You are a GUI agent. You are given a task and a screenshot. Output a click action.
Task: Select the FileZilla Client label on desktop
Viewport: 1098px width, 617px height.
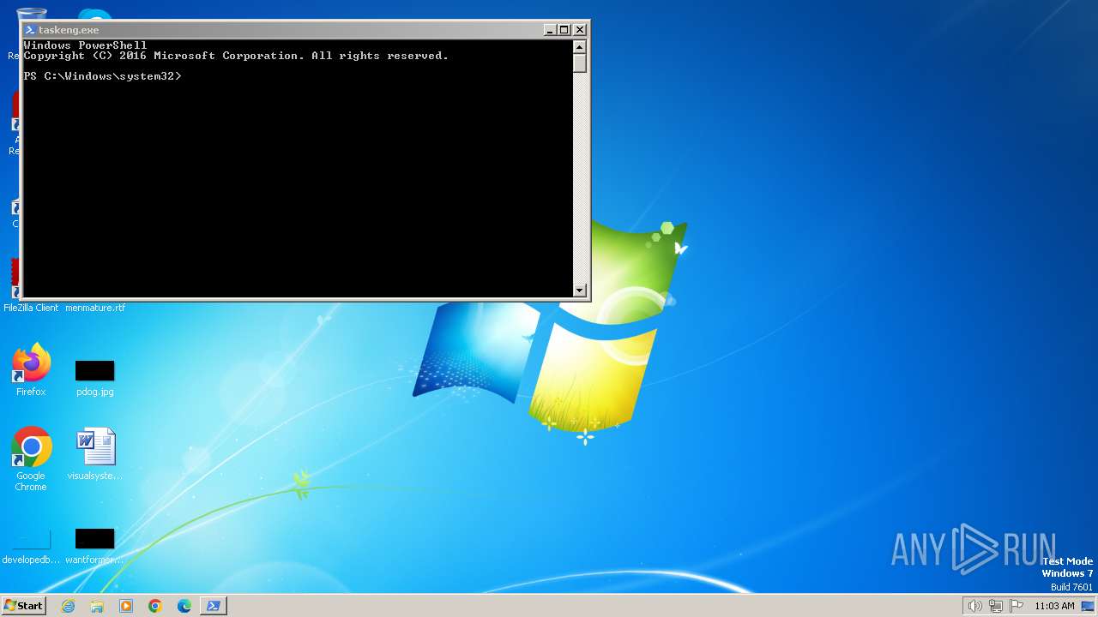(x=31, y=308)
